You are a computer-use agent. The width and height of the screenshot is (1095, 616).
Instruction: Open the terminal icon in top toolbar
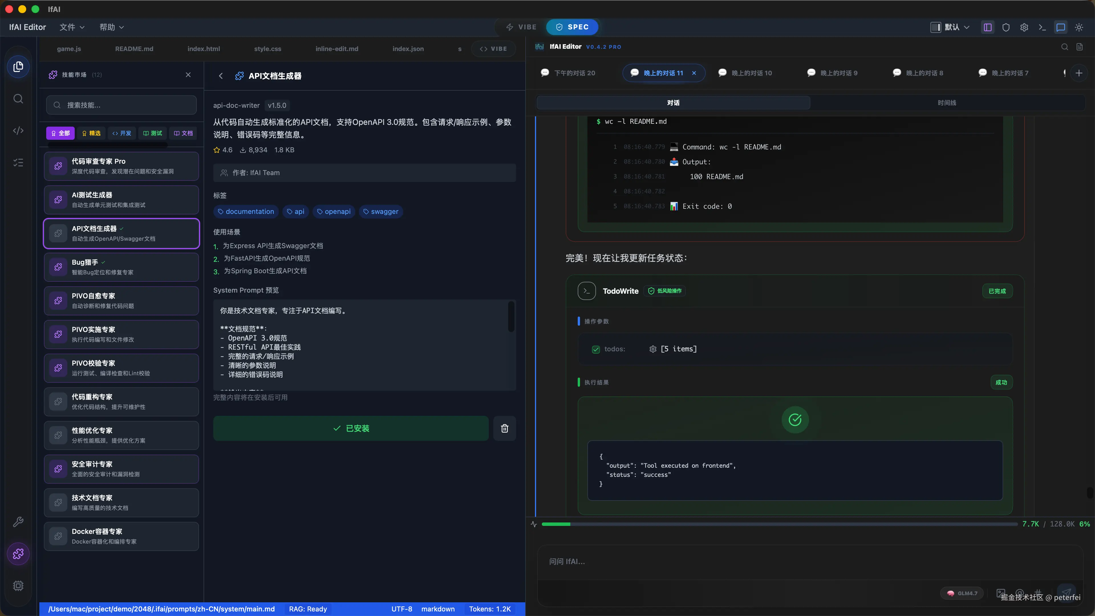1042,27
